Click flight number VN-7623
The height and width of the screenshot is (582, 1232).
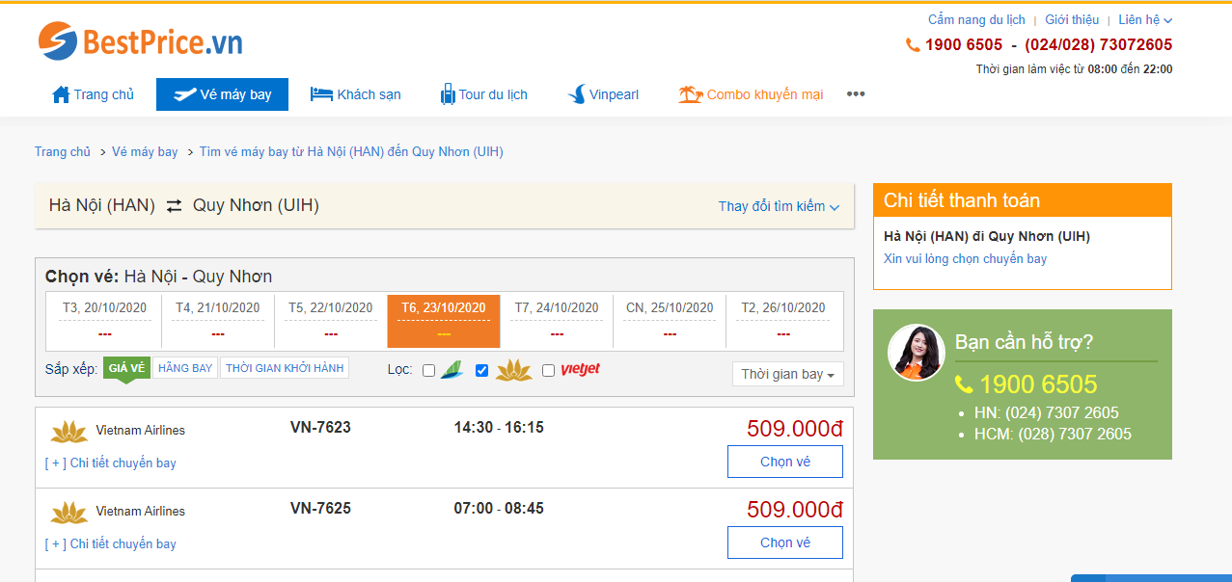320,427
